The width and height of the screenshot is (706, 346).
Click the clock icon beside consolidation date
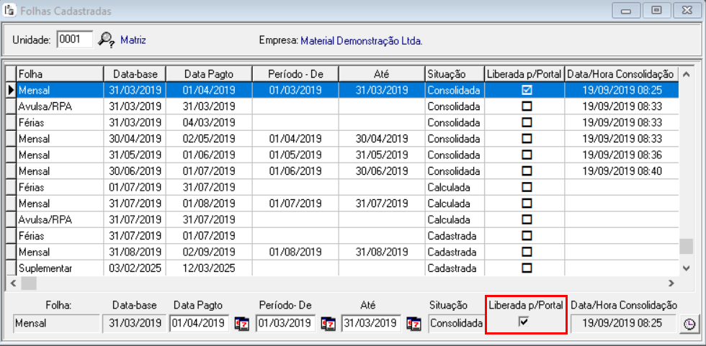689,324
